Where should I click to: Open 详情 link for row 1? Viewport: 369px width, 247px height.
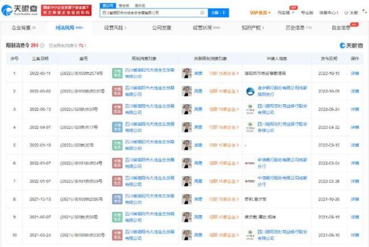coord(355,73)
